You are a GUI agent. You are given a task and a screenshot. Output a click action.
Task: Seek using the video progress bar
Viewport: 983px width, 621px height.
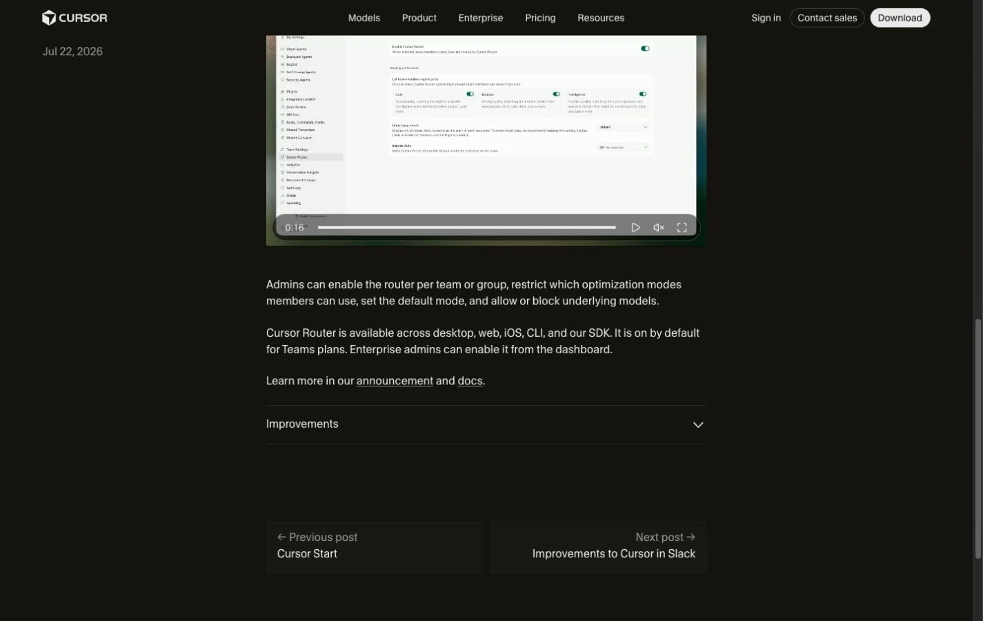467,228
